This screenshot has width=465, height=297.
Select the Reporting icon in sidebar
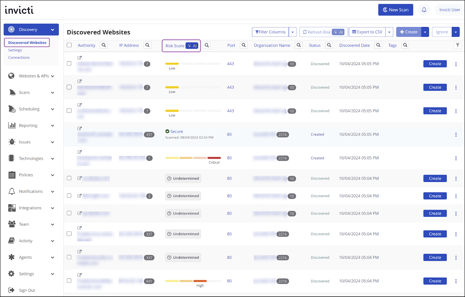click(x=11, y=125)
